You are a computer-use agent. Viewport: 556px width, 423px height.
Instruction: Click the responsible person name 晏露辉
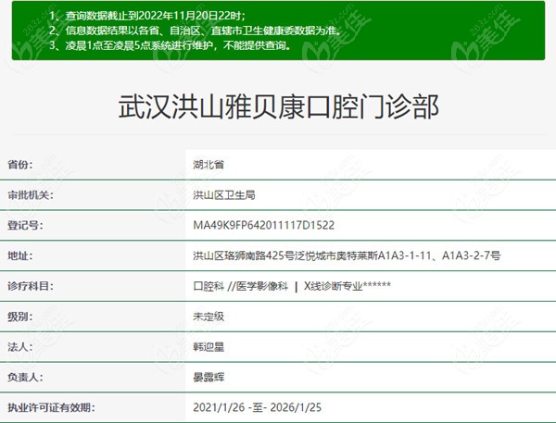pos(208,378)
